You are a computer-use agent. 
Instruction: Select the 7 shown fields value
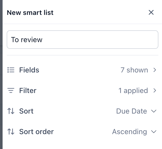coord(134,70)
